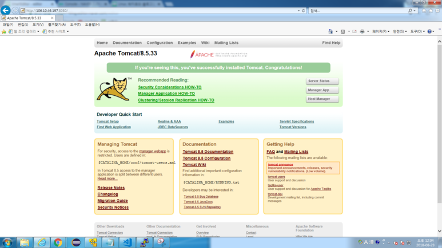This screenshot has width=442, height=248.
Task: Open Security Considerations HOW-TO link
Action: (x=170, y=87)
